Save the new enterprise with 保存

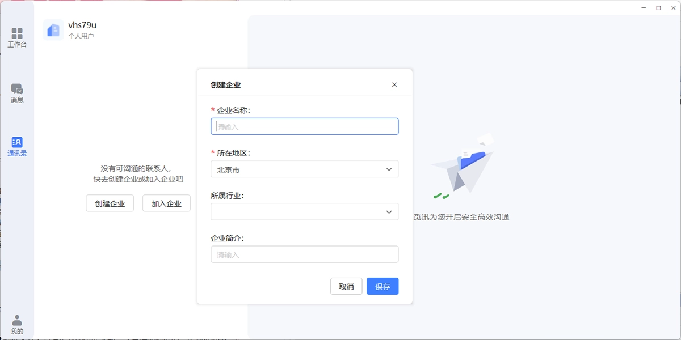[382, 286]
